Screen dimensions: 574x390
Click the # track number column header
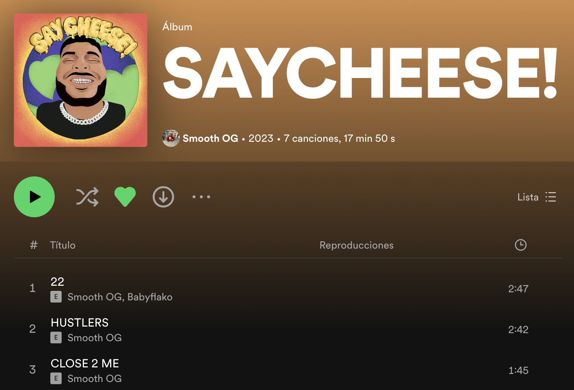34,245
